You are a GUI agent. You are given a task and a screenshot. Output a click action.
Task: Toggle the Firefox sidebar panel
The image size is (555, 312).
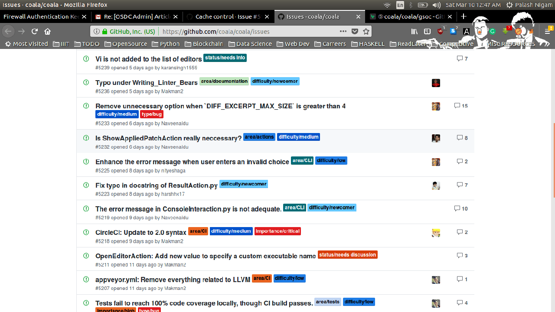pyautogui.click(x=427, y=31)
